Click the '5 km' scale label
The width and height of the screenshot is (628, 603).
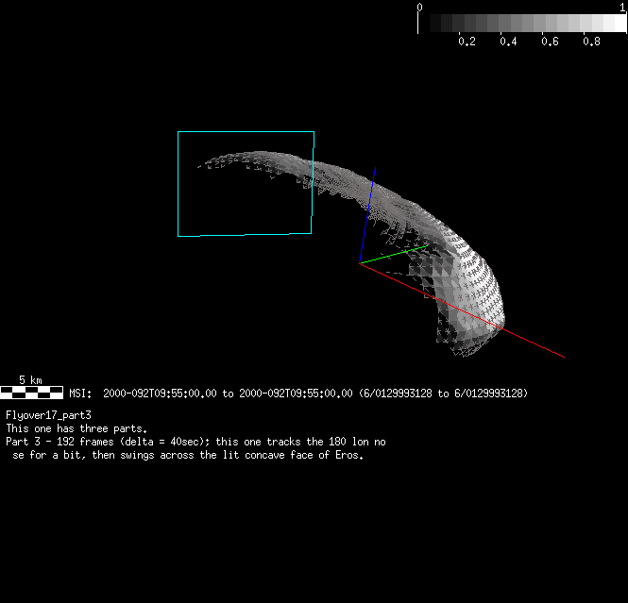coord(30,380)
